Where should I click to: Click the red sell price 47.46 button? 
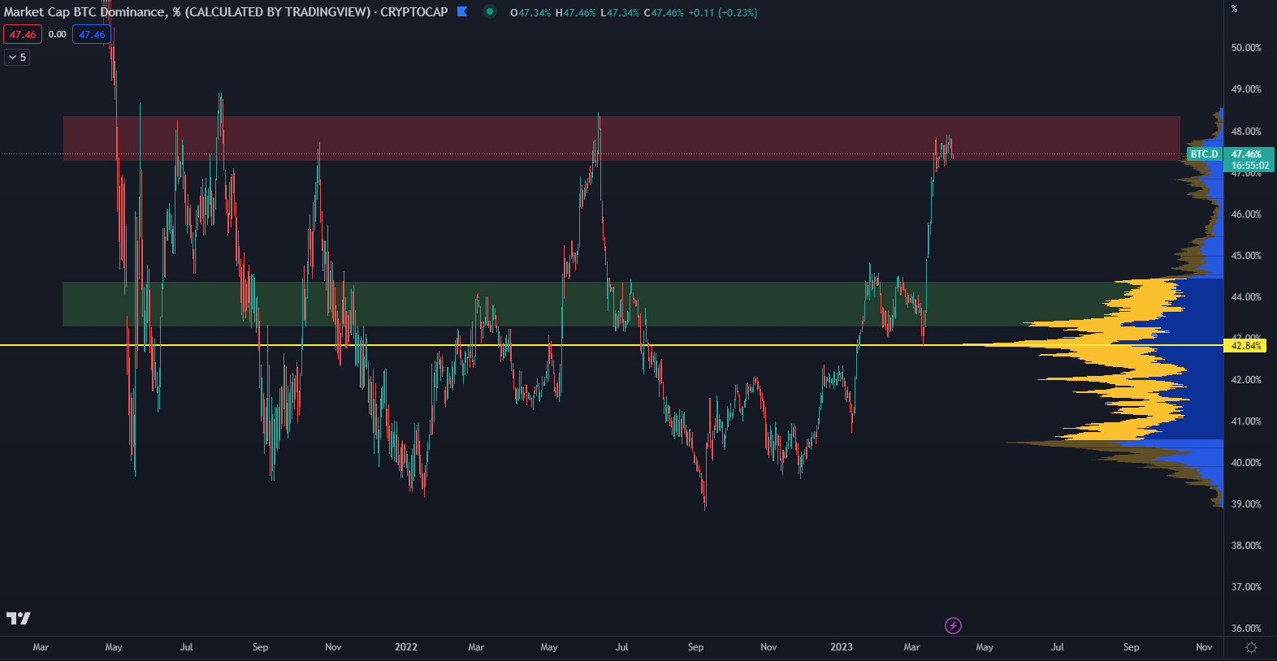(23, 35)
